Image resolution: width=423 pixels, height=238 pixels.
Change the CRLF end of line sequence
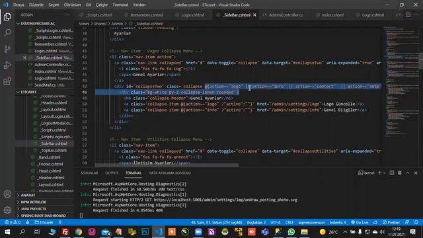coord(289,222)
